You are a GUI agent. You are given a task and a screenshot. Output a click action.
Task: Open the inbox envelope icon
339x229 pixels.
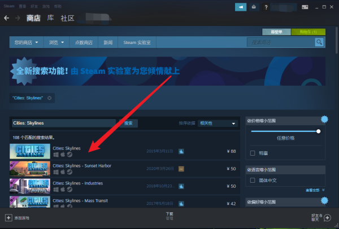(x=254, y=7)
